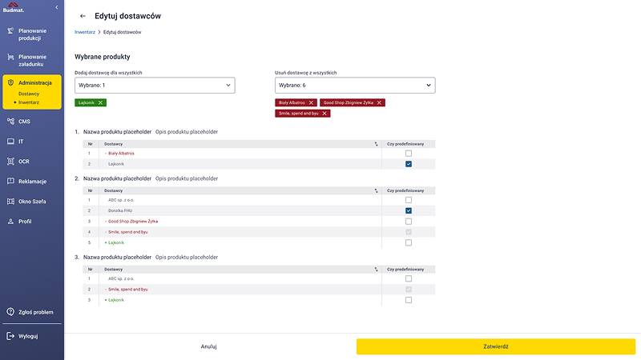The width and height of the screenshot is (641, 360).
Task: Click the Reklamacje icon
Action: tap(10, 182)
